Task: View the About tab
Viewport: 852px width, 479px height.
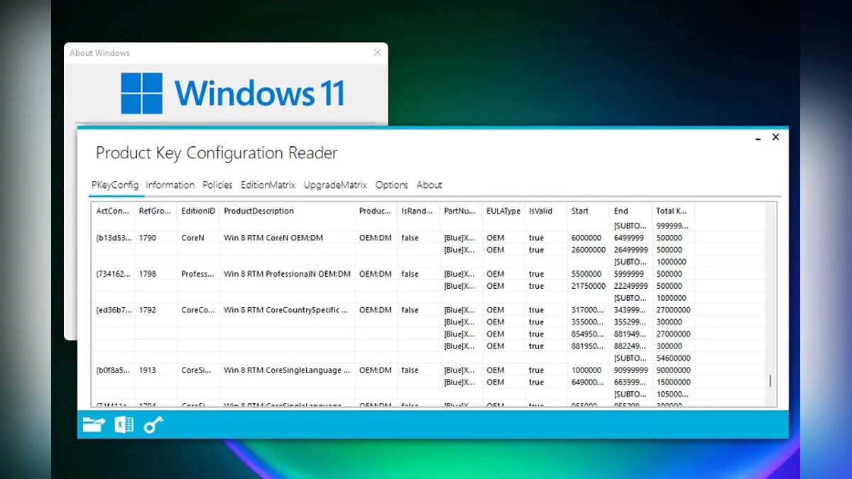Action: coord(430,185)
